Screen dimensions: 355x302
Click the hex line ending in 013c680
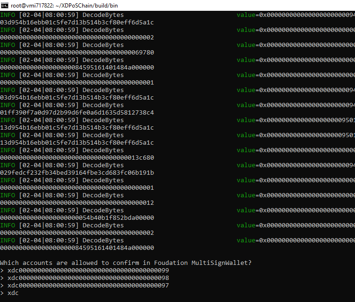pos(77,157)
